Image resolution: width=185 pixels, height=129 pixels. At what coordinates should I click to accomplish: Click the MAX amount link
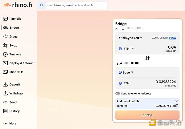[x=173, y=38]
